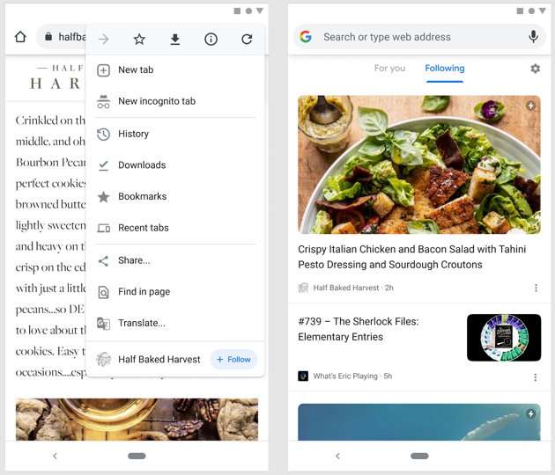Open page info via the circled i icon
This screenshot has height=475, width=555.
(x=211, y=39)
